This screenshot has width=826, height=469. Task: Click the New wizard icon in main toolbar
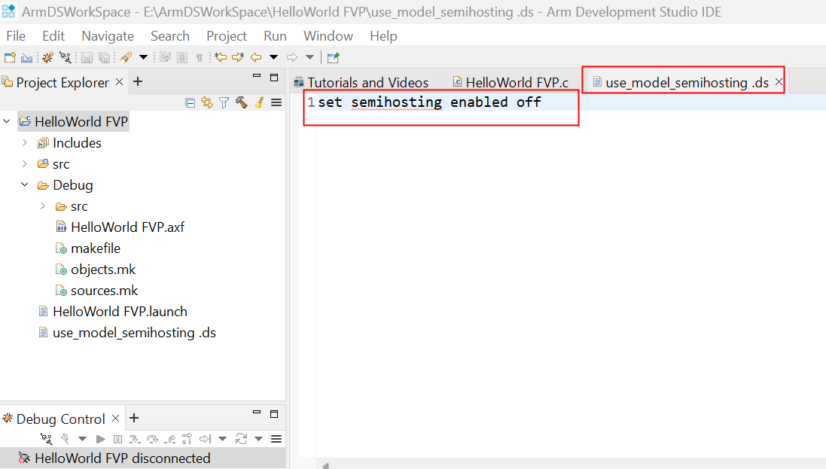[10, 57]
